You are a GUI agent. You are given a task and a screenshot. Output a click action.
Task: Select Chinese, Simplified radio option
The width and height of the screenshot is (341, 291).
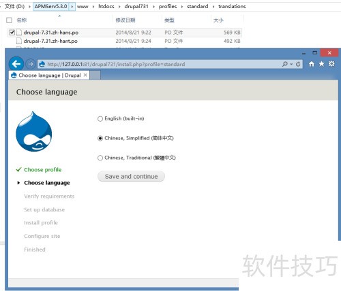tap(100, 138)
